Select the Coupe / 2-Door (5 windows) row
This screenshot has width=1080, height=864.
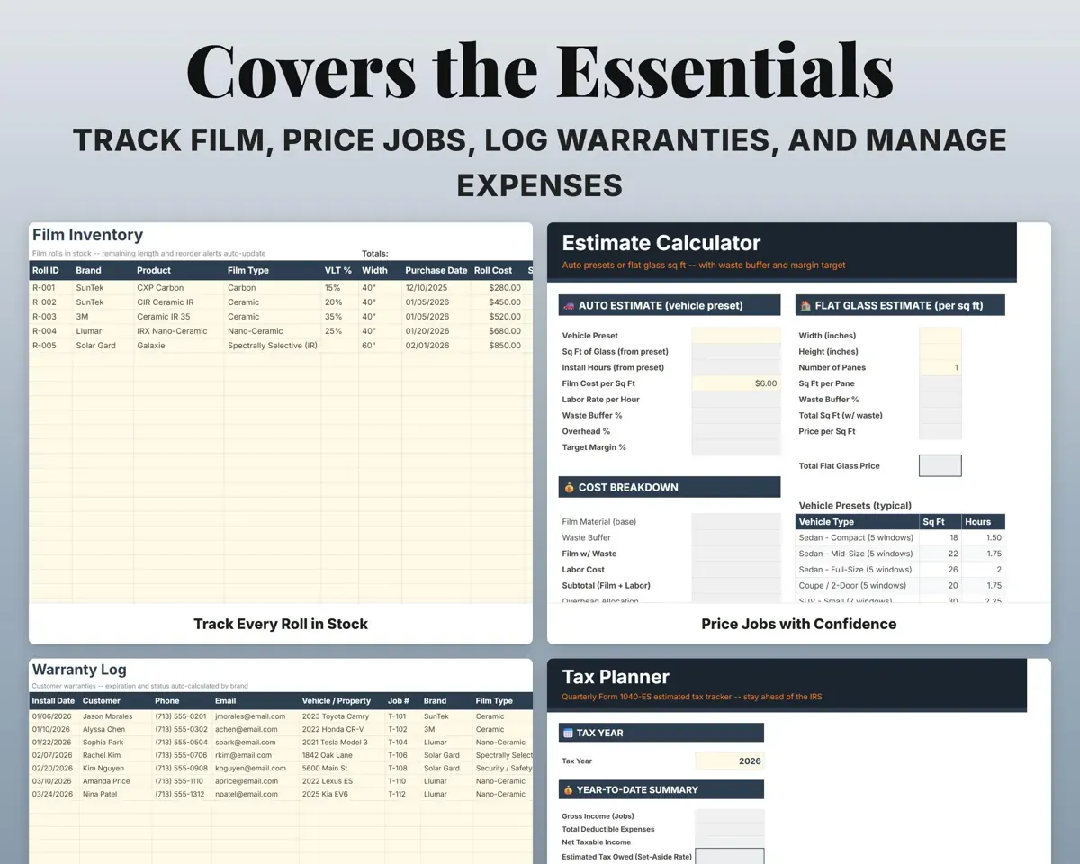click(x=901, y=585)
